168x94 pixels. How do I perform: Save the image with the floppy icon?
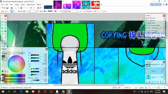point(7,8)
